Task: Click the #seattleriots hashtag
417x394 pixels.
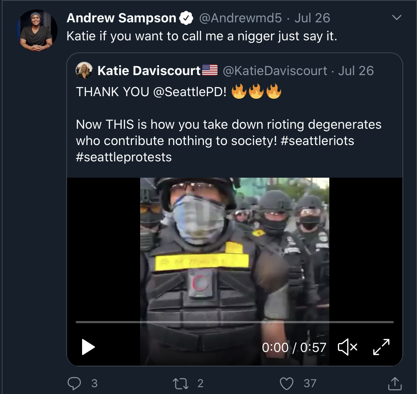Action: coord(317,141)
